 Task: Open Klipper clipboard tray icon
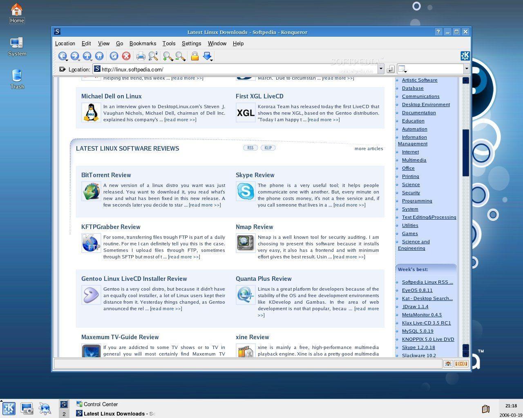click(x=485, y=409)
